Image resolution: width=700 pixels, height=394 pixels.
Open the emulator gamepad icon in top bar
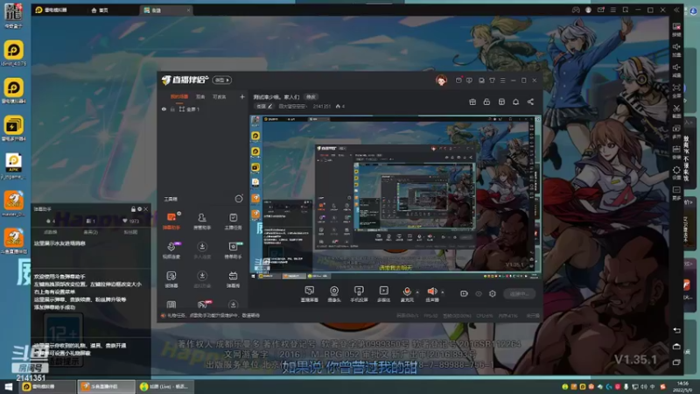tap(576, 10)
